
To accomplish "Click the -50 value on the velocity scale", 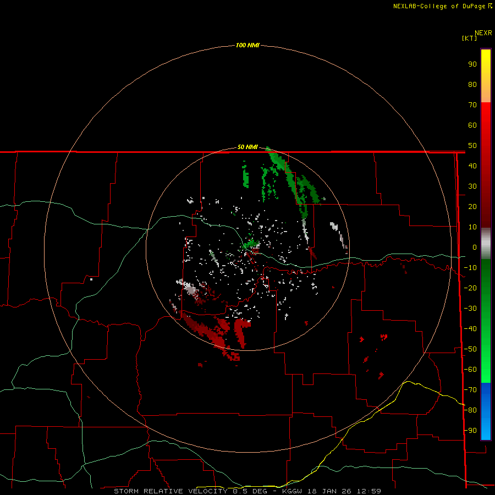I will (470, 349).
